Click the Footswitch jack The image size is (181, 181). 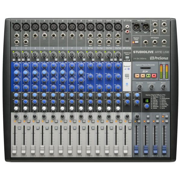click(x=164, y=31)
